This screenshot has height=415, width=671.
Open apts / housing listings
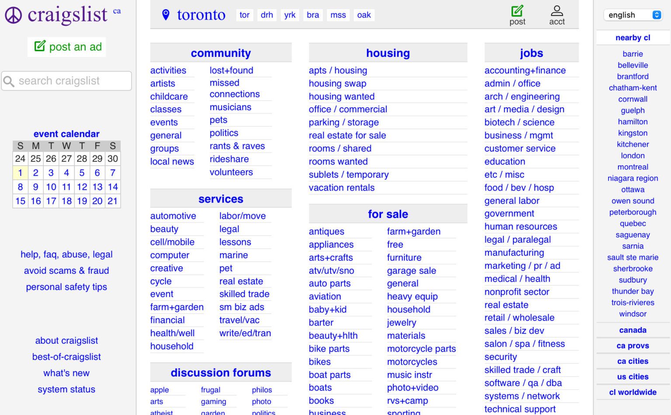pyautogui.click(x=338, y=70)
